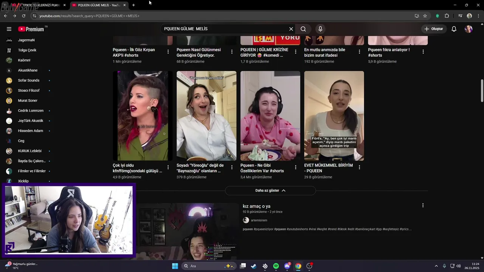Open the Windows Start menu
Screen dimensions: 484x272
[x=175, y=266]
